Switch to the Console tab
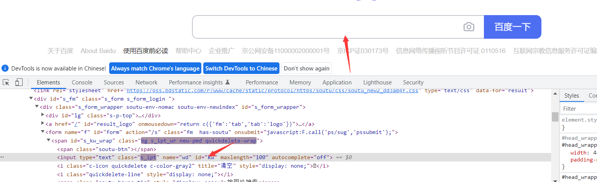The height and width of the screenshot is (182, 597). click(x=82, y=82)
